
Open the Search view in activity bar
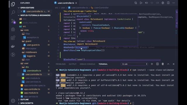tap(13, 12)
